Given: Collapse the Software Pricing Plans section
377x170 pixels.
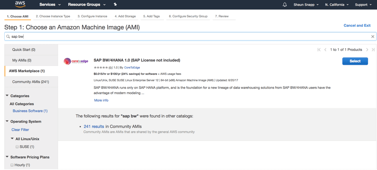Looking at the screenshot, I should pyautogui.click(x=7, y=157).
